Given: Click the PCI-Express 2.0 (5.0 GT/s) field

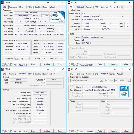Looking at the screenshot, I should (106, 19).
